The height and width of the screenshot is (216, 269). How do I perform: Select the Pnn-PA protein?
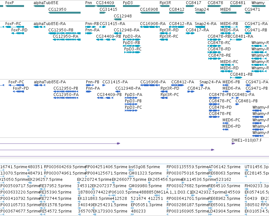89,92
